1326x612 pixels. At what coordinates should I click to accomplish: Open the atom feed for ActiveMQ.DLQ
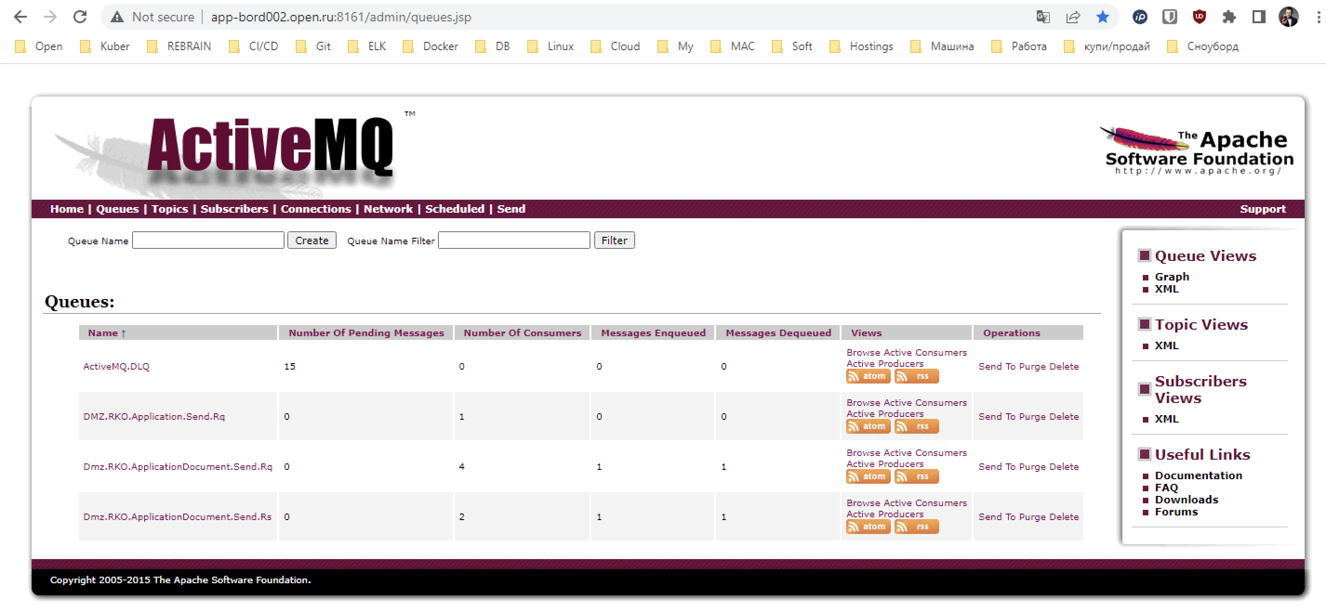(x=868, y=376)
